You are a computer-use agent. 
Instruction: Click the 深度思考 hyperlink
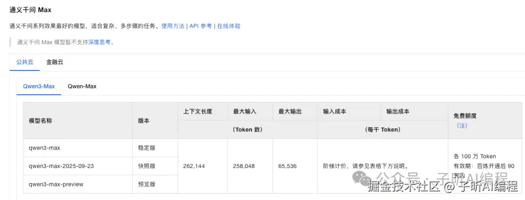[x=99, y=42]
